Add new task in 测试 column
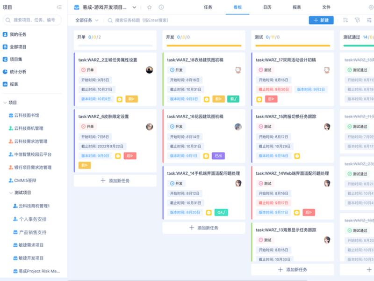Image resolution: width=374 pixels, height=281 pixels. click(293, 270)
